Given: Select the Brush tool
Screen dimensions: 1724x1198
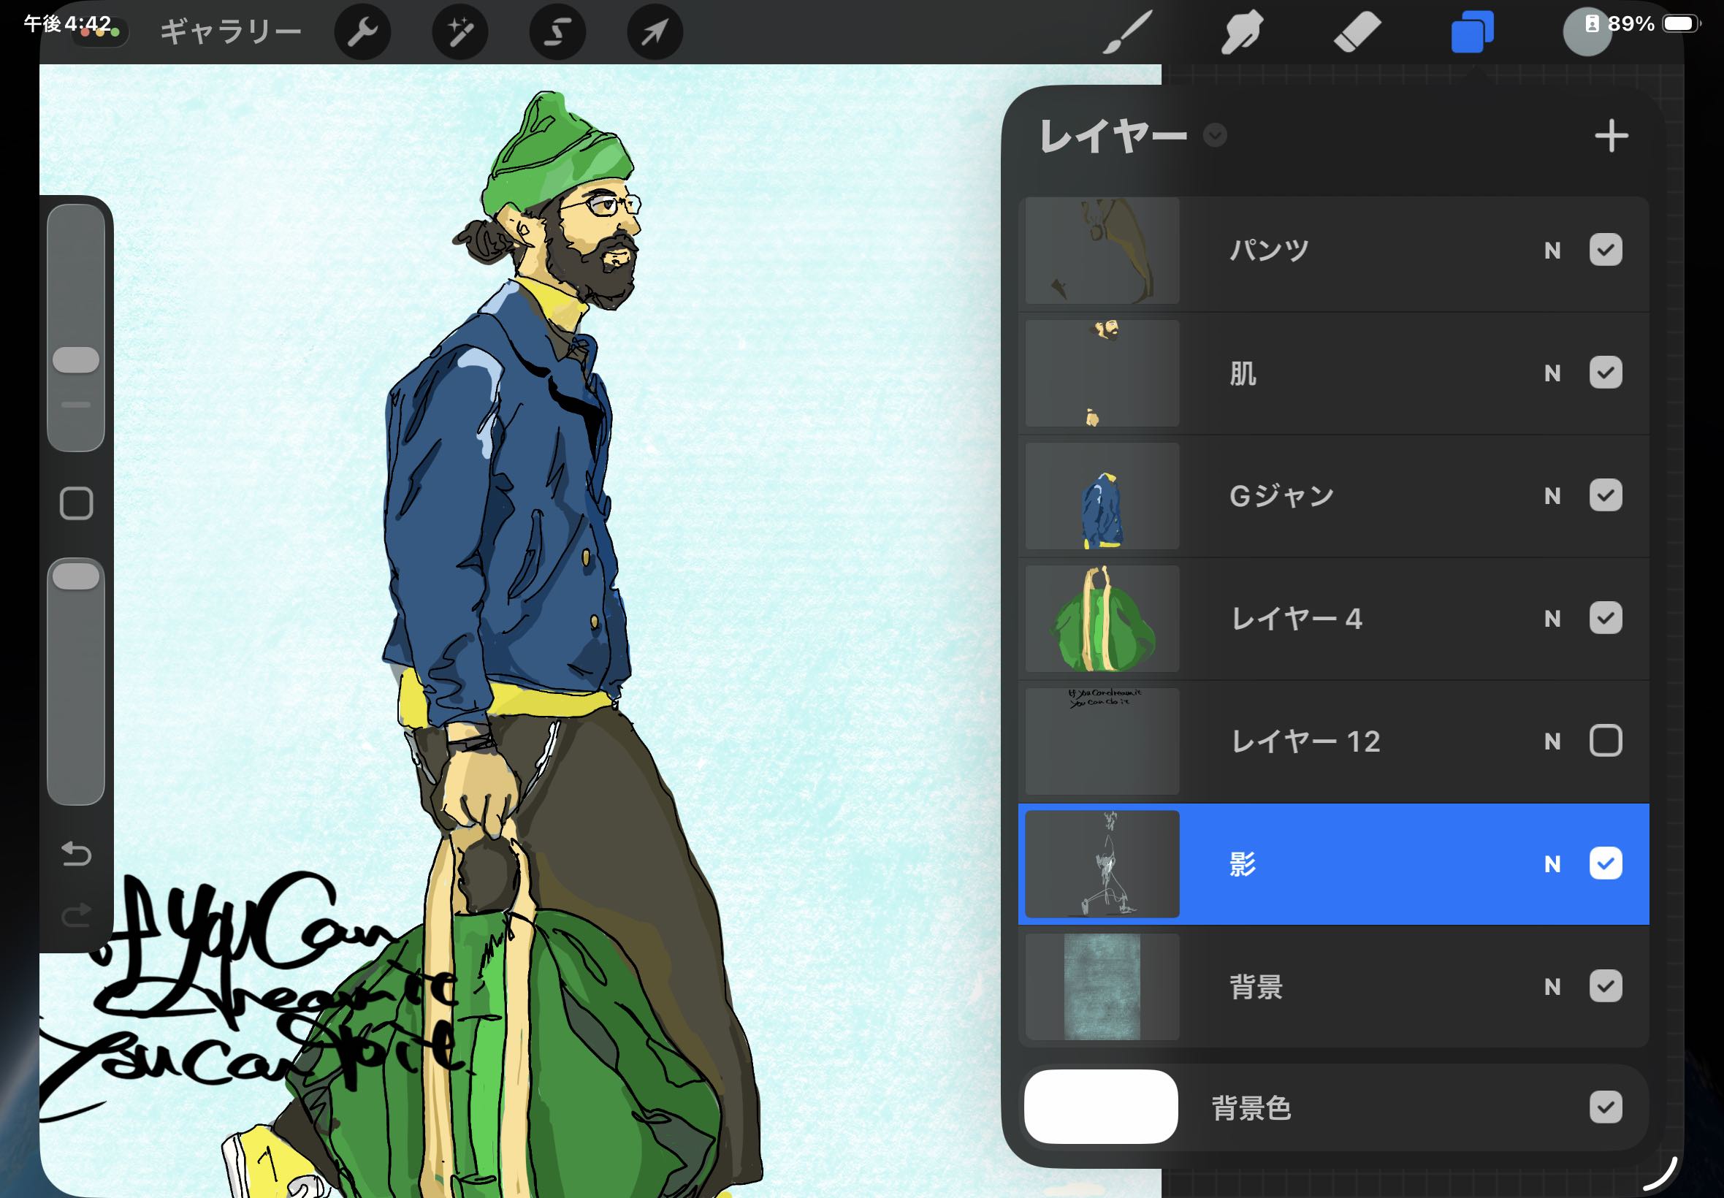Looking at the screenshot, I should point(1126,33).
